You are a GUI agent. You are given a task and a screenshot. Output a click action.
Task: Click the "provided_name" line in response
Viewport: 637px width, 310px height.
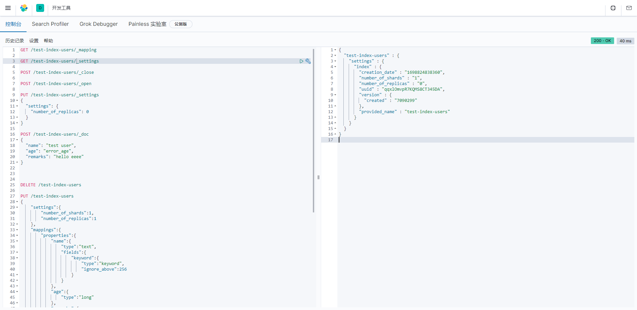tap(404, 112)
